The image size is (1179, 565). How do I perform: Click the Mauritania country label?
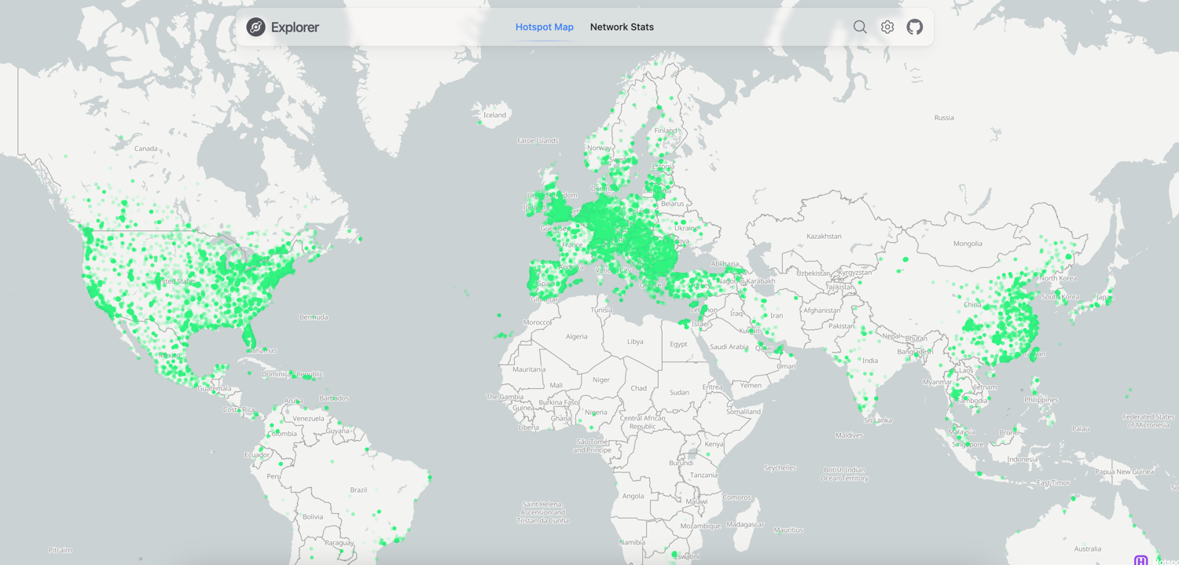(x=528, y=369)
